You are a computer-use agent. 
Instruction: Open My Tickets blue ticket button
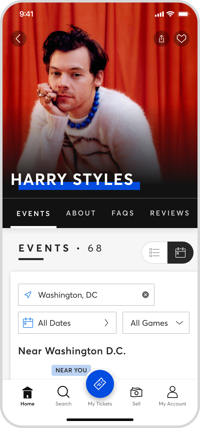[x=100, y=384]
